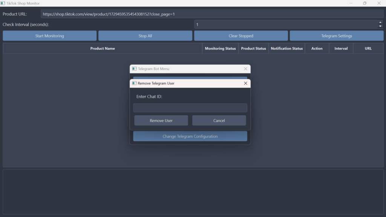Click the Notification Status column header
This screenshot has height=217, width=386.
pyautogui.click(x=287, y=49)
